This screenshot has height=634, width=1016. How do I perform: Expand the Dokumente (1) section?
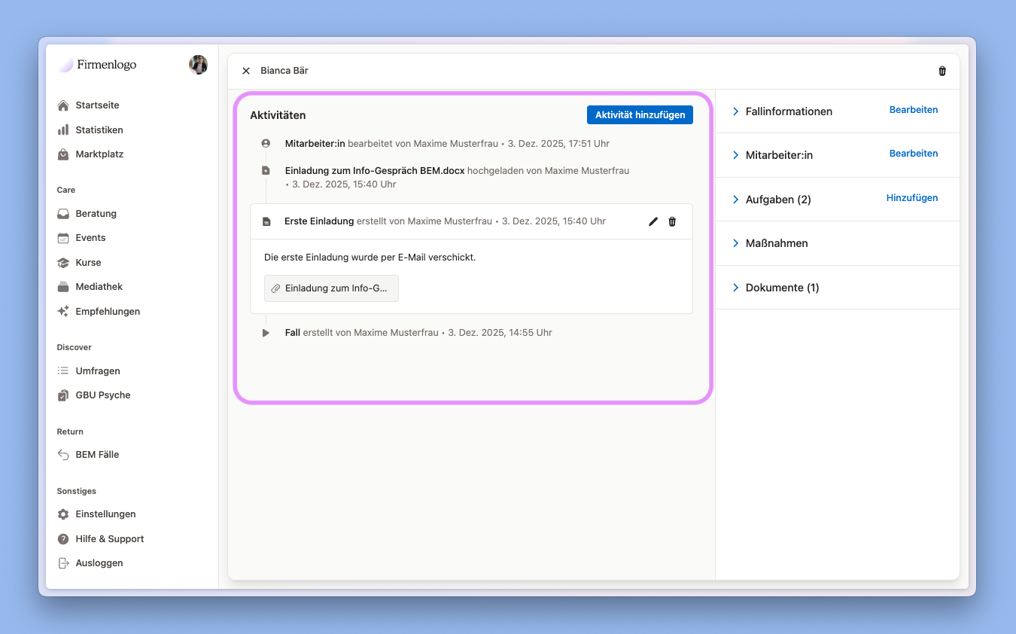tap(735, 288)
